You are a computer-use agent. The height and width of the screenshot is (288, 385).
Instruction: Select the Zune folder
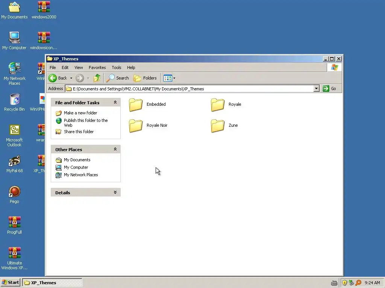pos(224,125)
